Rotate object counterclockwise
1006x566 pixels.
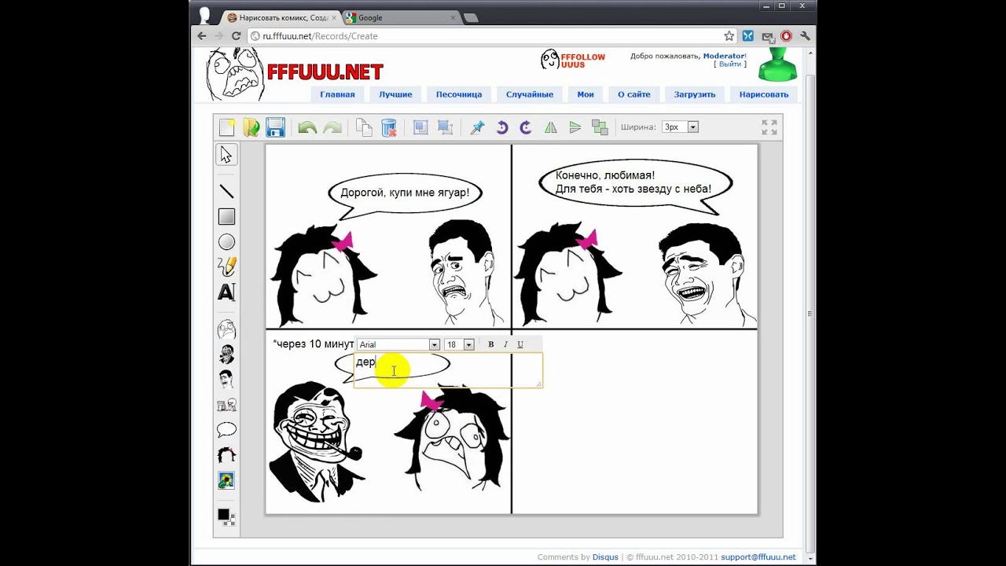[502, 127]
